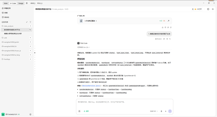Click the regenerate reply icon
The width and height of the screenshot is (217, 117).
click(x=171, y=27)
